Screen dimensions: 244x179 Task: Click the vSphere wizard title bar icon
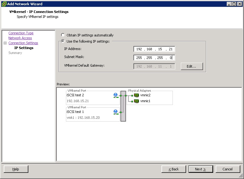(4, 4)
